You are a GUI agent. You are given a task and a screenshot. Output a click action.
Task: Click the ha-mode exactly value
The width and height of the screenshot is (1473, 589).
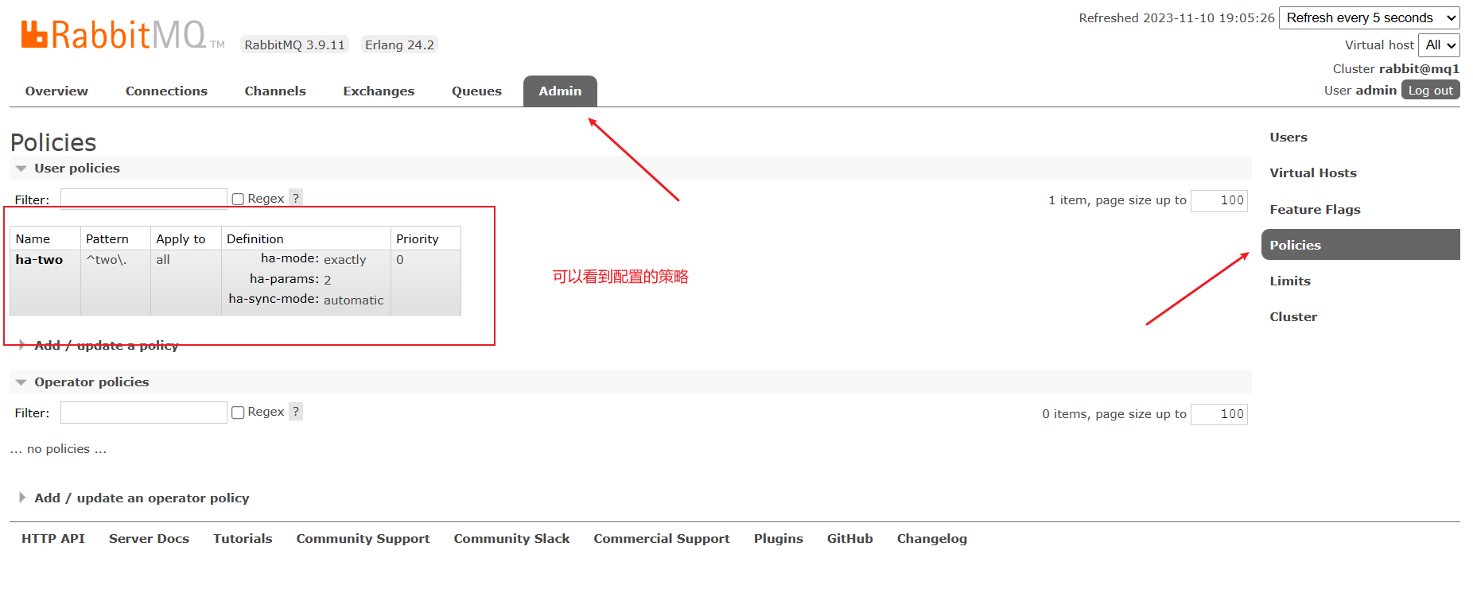point(345,259)
